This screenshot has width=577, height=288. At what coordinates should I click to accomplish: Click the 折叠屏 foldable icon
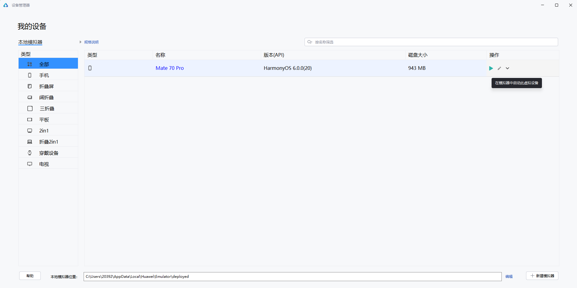[30, 86]
